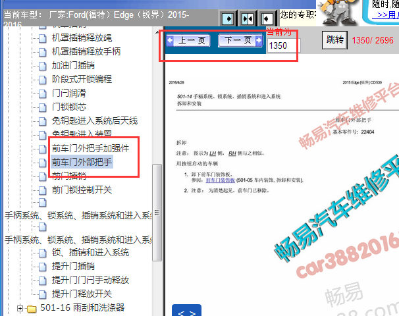The width and height of the screenshot is (399, 316).
Task: Click the 1350/ 2696 page count text
Action: [373, 40]
